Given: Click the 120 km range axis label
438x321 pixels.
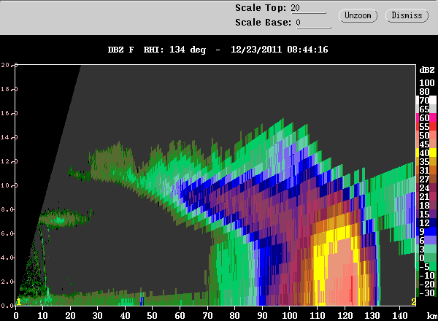Looking at the screenshot, I should tap(345, 316).
